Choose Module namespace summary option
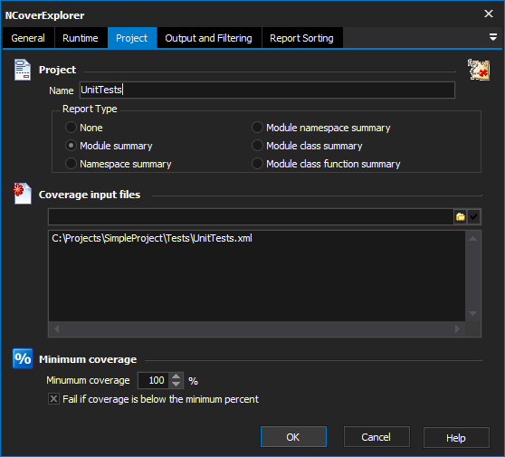Viewport: 505px width, 457px height. tap(321, 128)
